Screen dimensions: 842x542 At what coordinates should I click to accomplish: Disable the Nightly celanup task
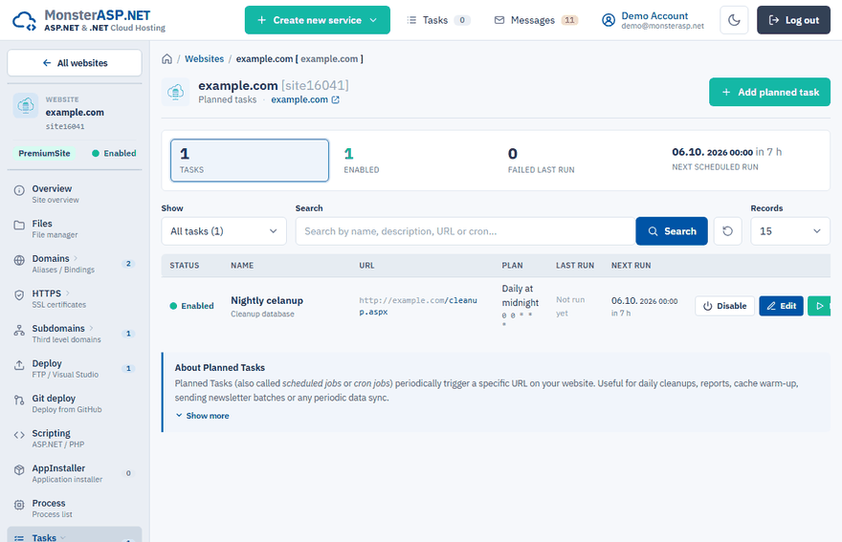(725, 306)
